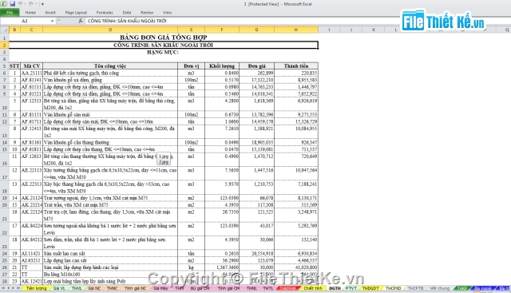Open the Undo history dropdown arrow
511x293 pixels.
click(x=25, y=4)
